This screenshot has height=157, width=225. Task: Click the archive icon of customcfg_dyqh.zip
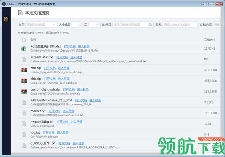[x=24, y=92]
